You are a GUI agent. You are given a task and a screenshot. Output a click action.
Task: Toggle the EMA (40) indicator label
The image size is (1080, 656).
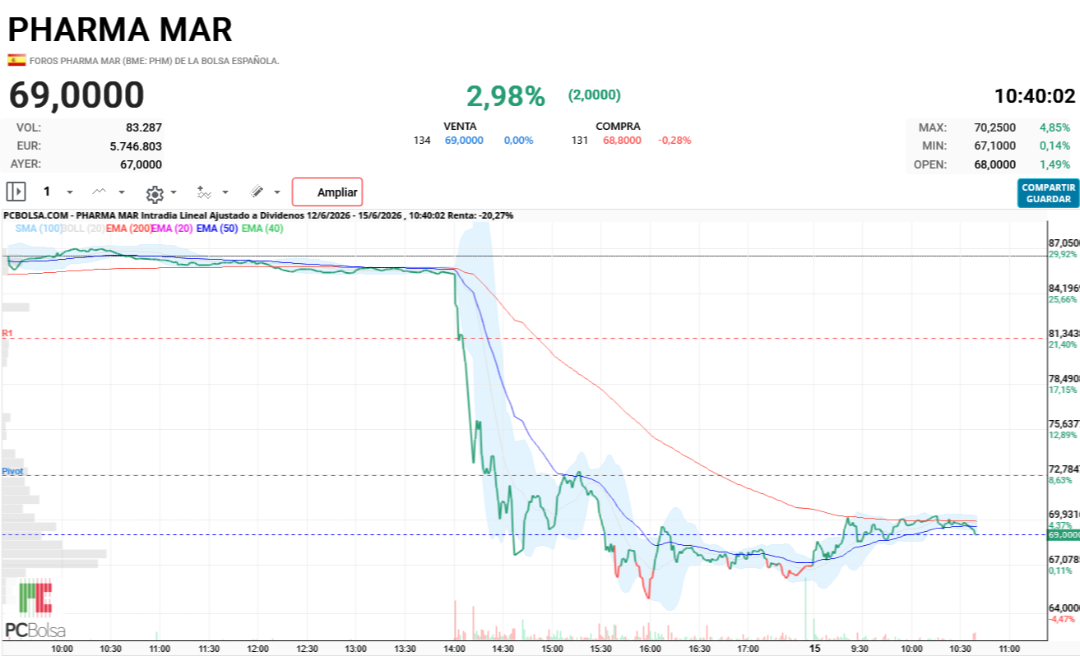pyautogui.click(x=262, y=229)
